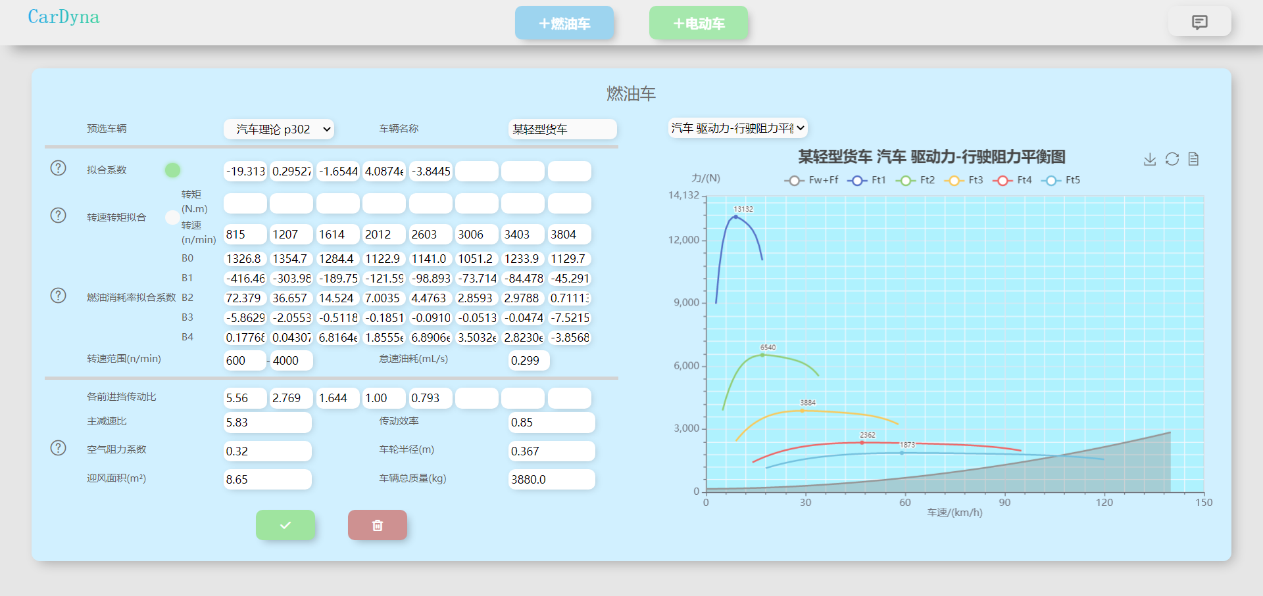This screenshot has height=596, width=1263.
Task: Click the 燃油车 panel title
Action: point(631,94)
